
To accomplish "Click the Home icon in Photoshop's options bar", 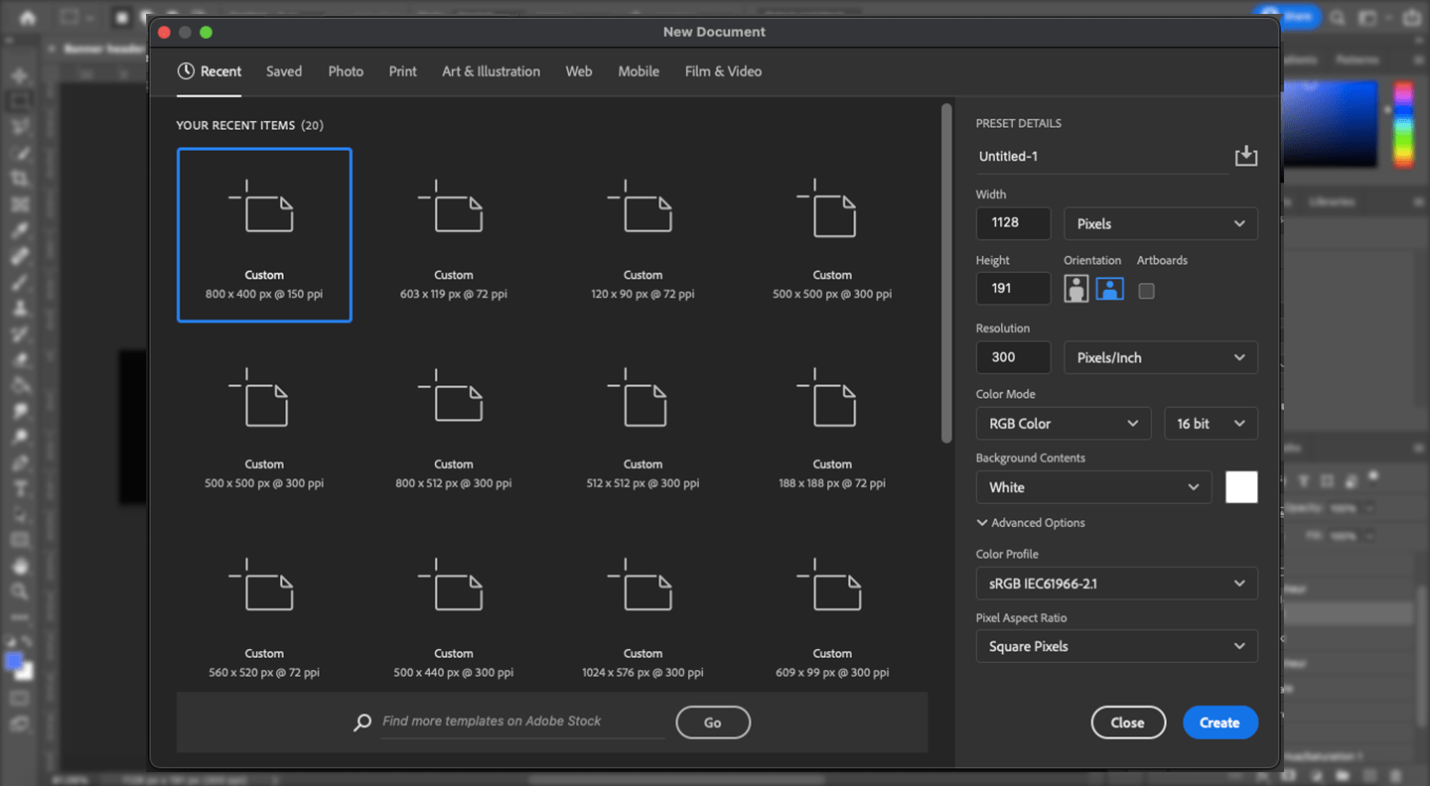I will coord(27,18).
